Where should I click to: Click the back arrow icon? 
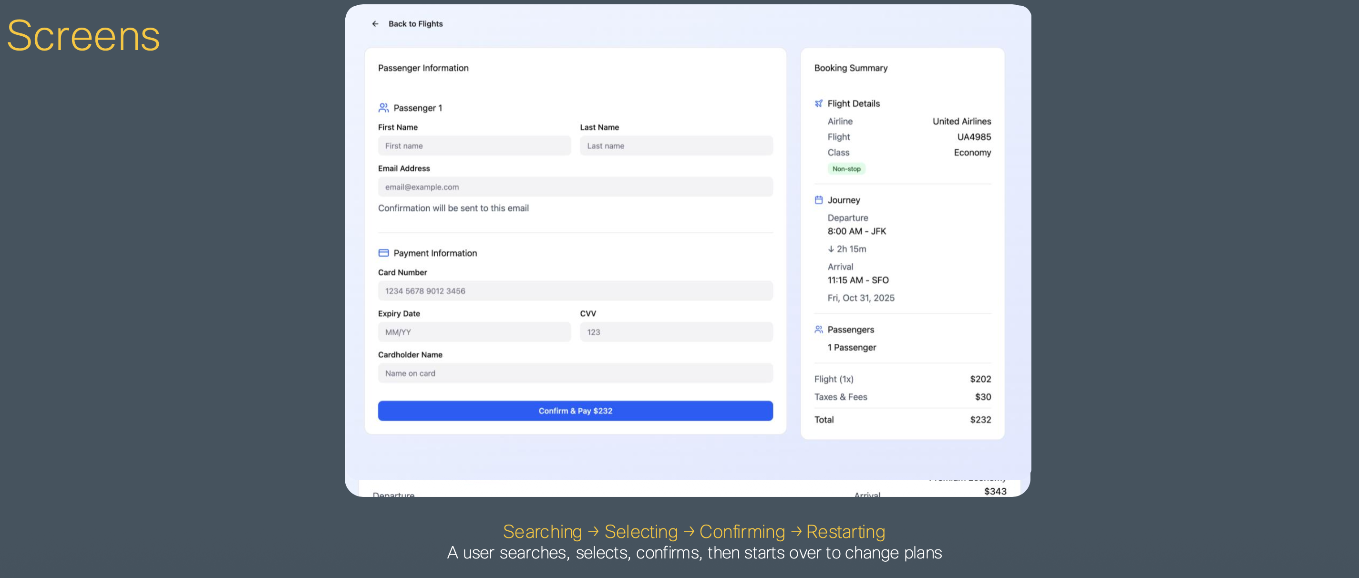click(375, 24)
